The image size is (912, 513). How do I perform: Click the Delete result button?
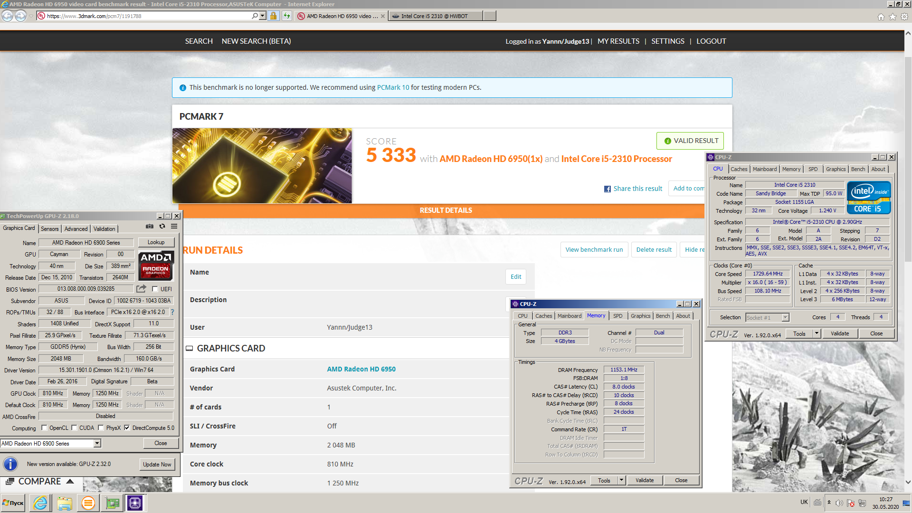click(x=654, y=249)
